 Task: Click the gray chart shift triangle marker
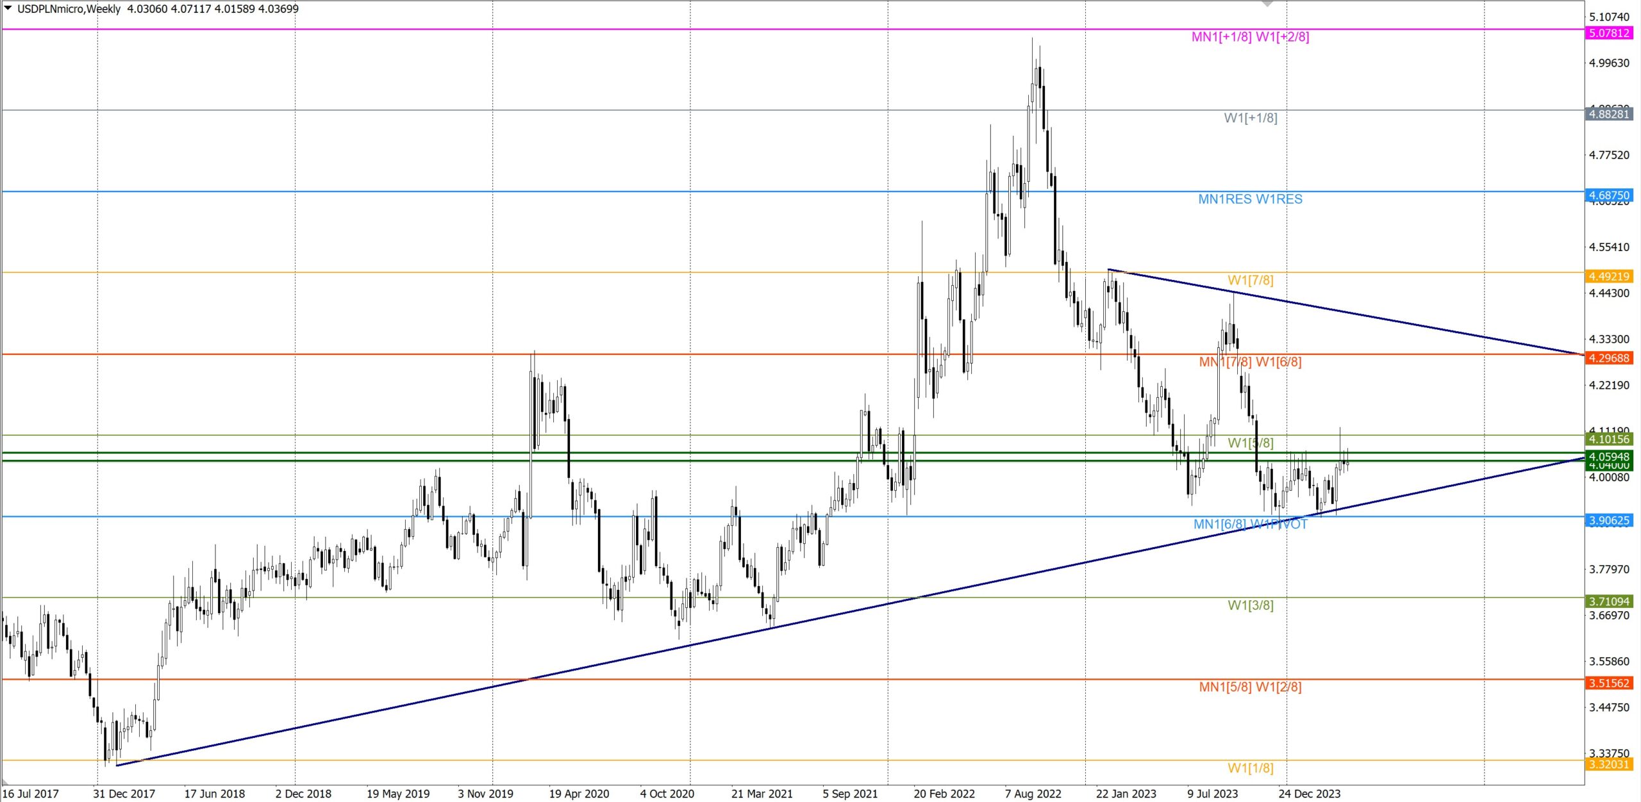coord(1267,4)
